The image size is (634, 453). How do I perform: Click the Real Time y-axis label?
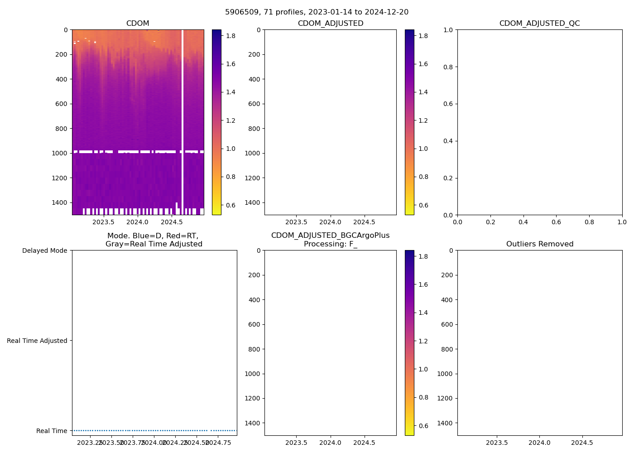[x=52, y=431]
